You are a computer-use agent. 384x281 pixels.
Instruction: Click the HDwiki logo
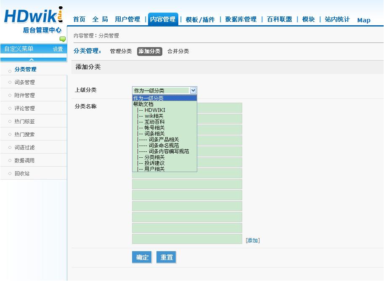coord(34,20)
